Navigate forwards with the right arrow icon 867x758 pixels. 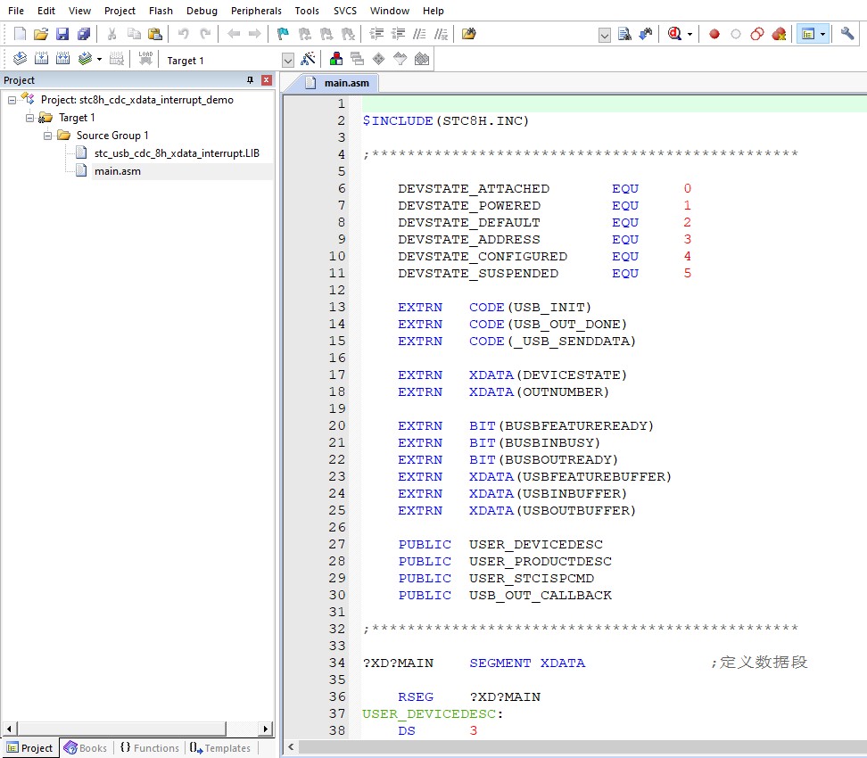pyautogui.click(x=254, y=34)
